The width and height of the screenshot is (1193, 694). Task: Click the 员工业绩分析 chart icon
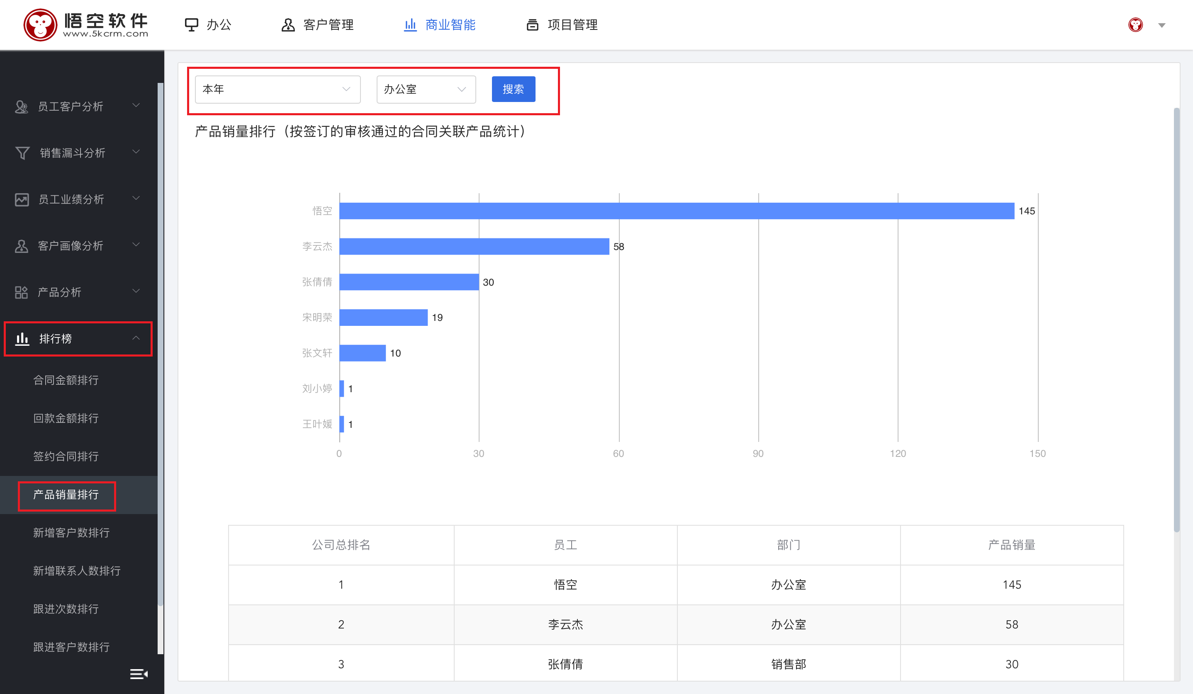(22, 199)
